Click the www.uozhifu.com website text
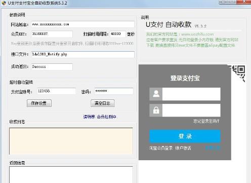 coord(197,34)
